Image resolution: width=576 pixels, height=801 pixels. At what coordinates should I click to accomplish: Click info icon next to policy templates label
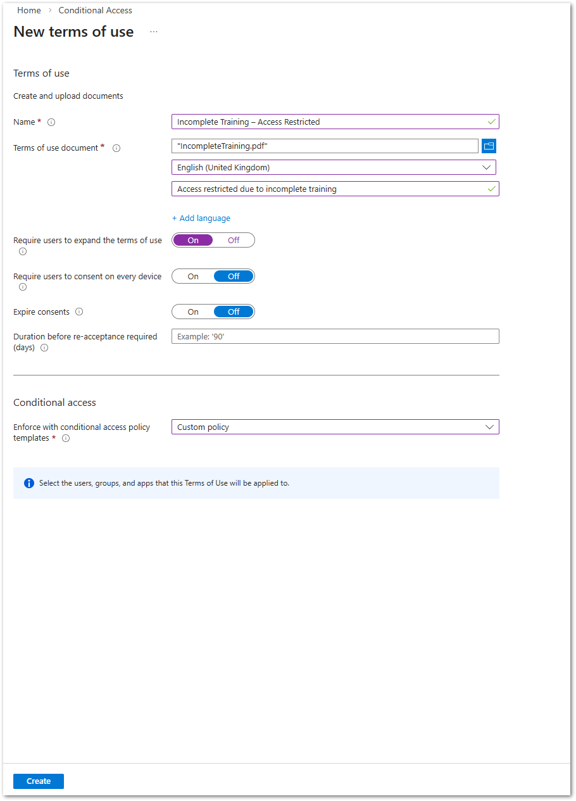(x=66, y=438)
